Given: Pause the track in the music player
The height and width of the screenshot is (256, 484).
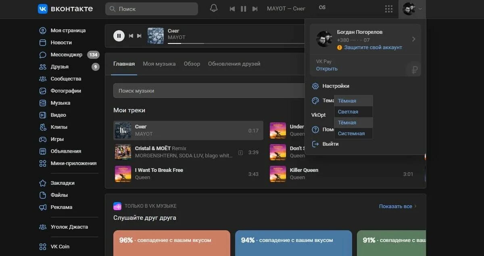Looking at the screenshot, I should 119,36.
